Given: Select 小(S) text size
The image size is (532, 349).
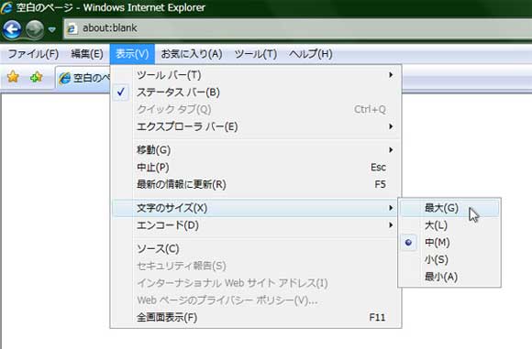Looking at the screenshot, I should point(449,260).
